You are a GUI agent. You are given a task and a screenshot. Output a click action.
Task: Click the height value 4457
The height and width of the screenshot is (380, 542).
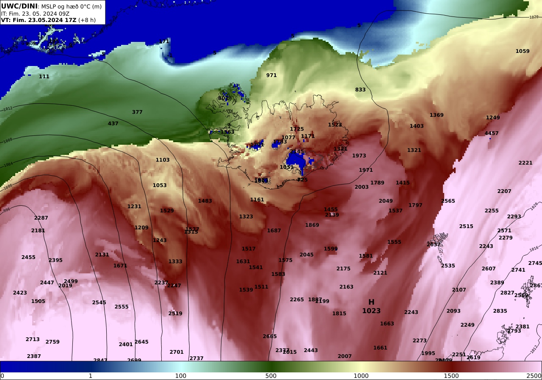click(x=492, y=133)
